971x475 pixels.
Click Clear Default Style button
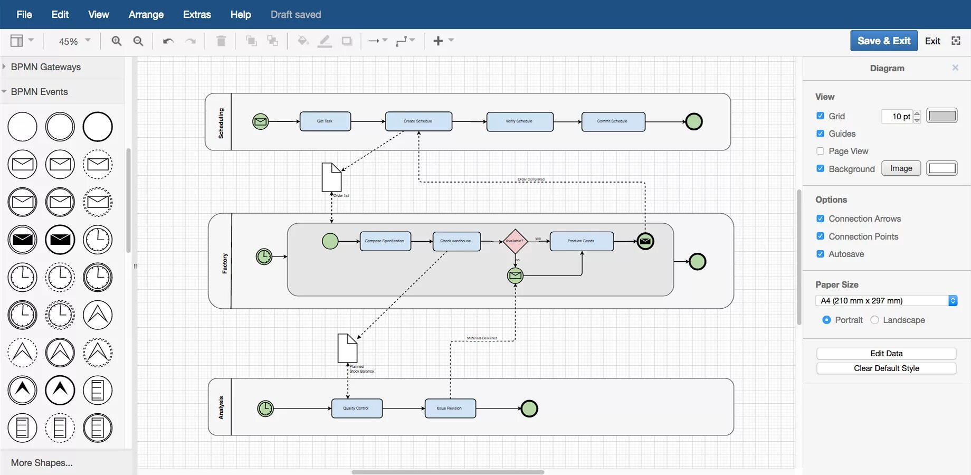887,368
